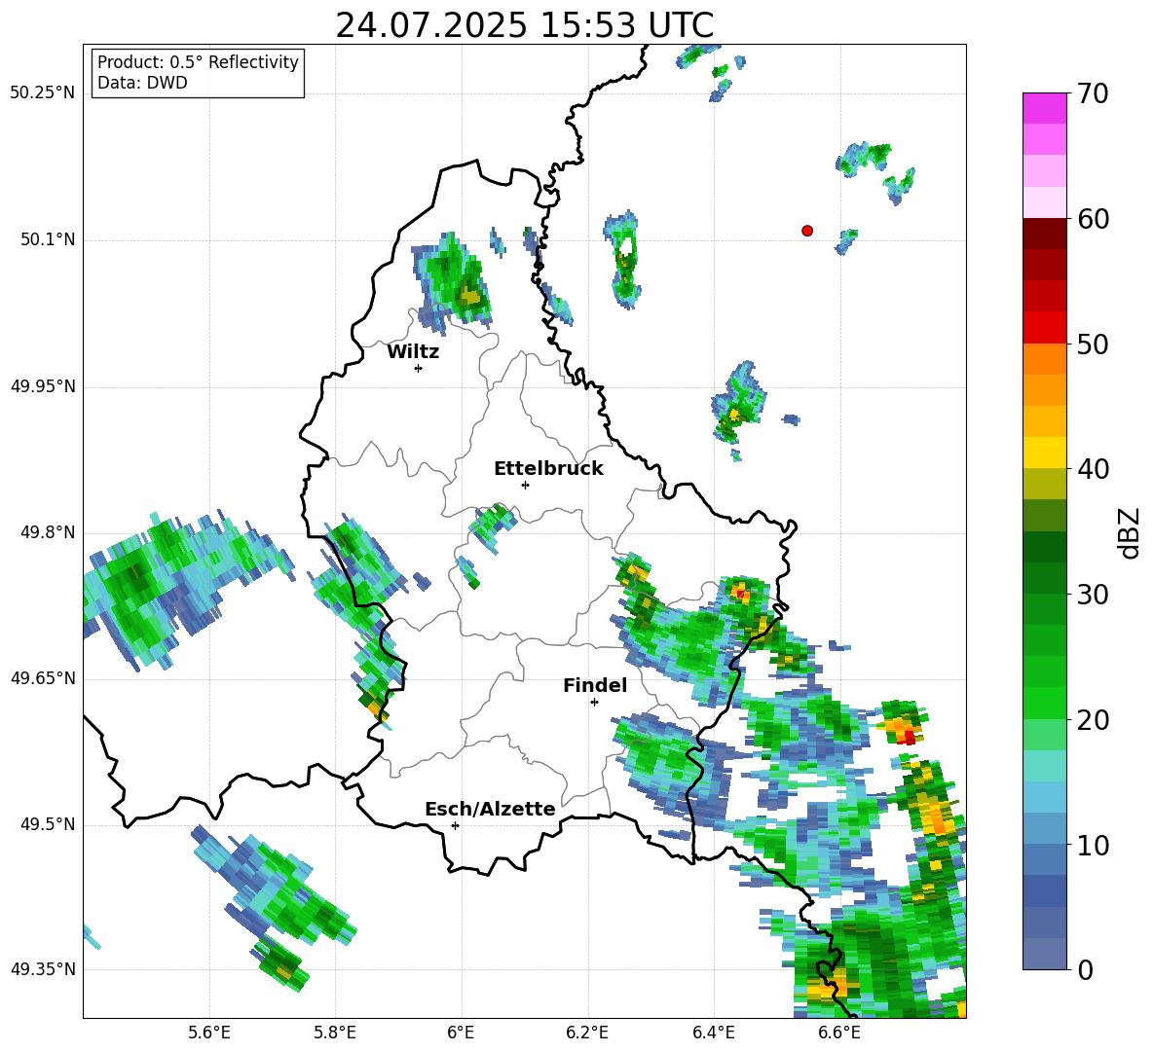Click the red dot marker on the map

[x=806, y=231]
